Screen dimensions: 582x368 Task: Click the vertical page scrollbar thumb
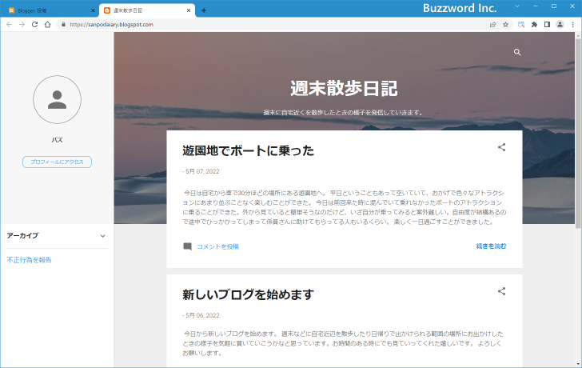[x=578, y=134]
